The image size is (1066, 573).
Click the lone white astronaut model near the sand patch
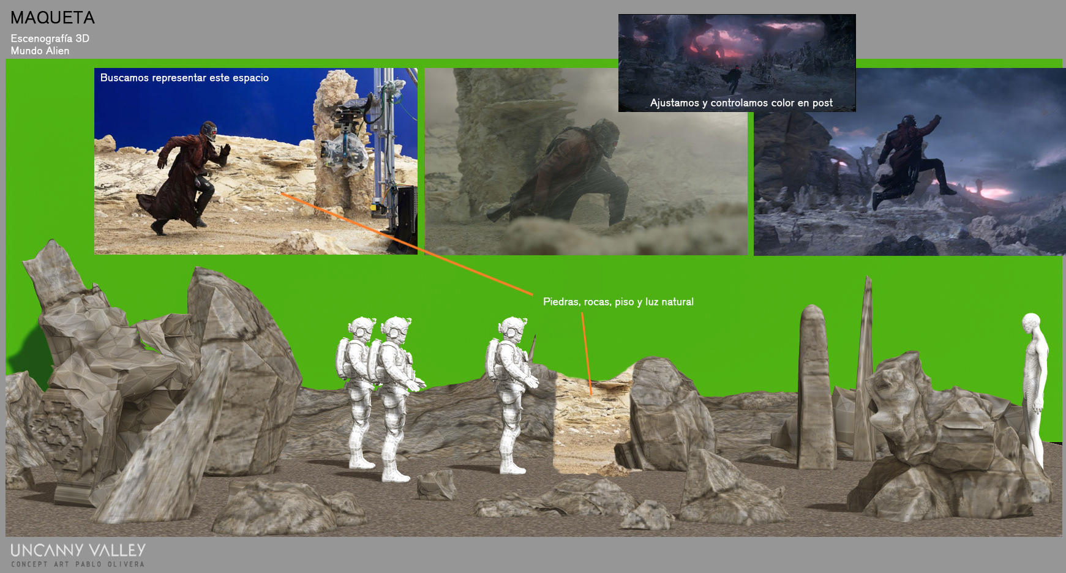point(511,395)
